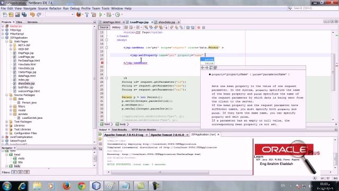
Task: Expand the WEB-INF folder node
Action: (x=11, y=49)
